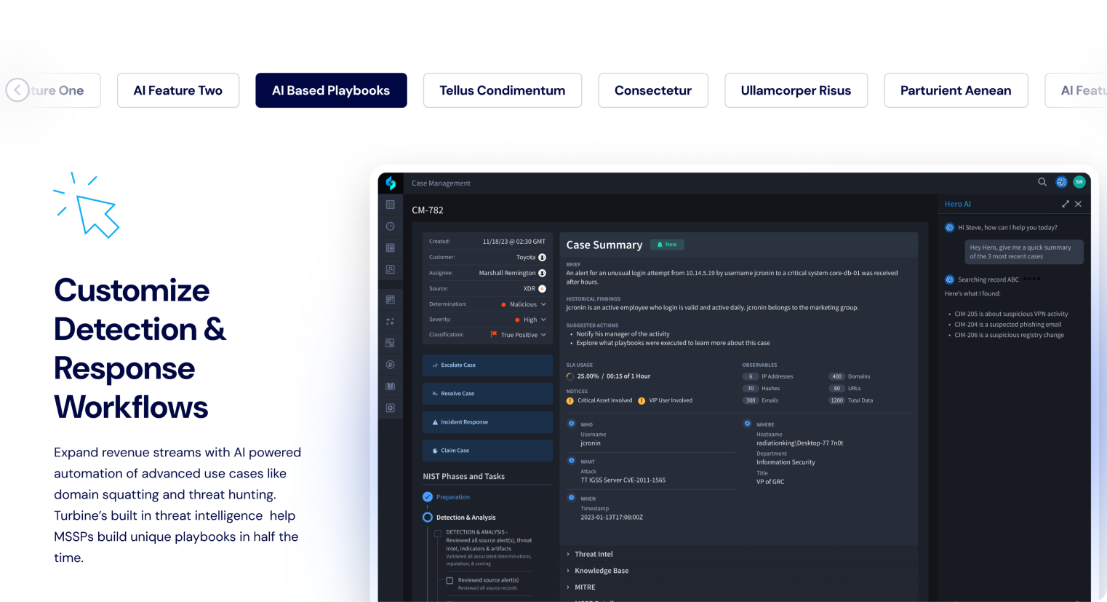Click the Escalate Case button
The image size is (1107, 602).
coord(487,365)
